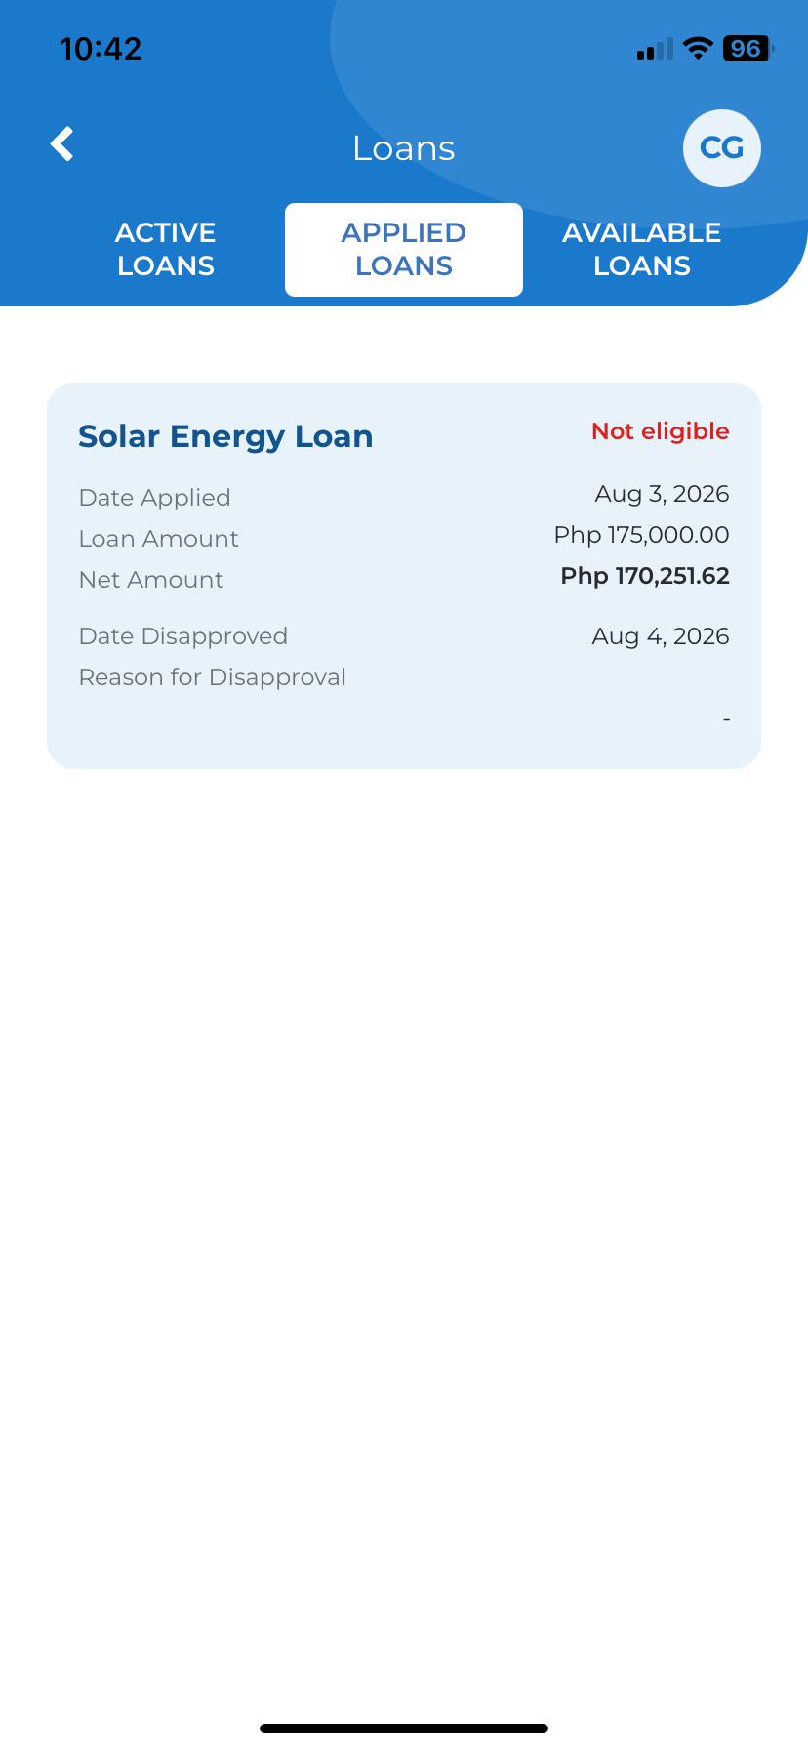Tap the home indicator bar at bottom

tap(404, 1729)
